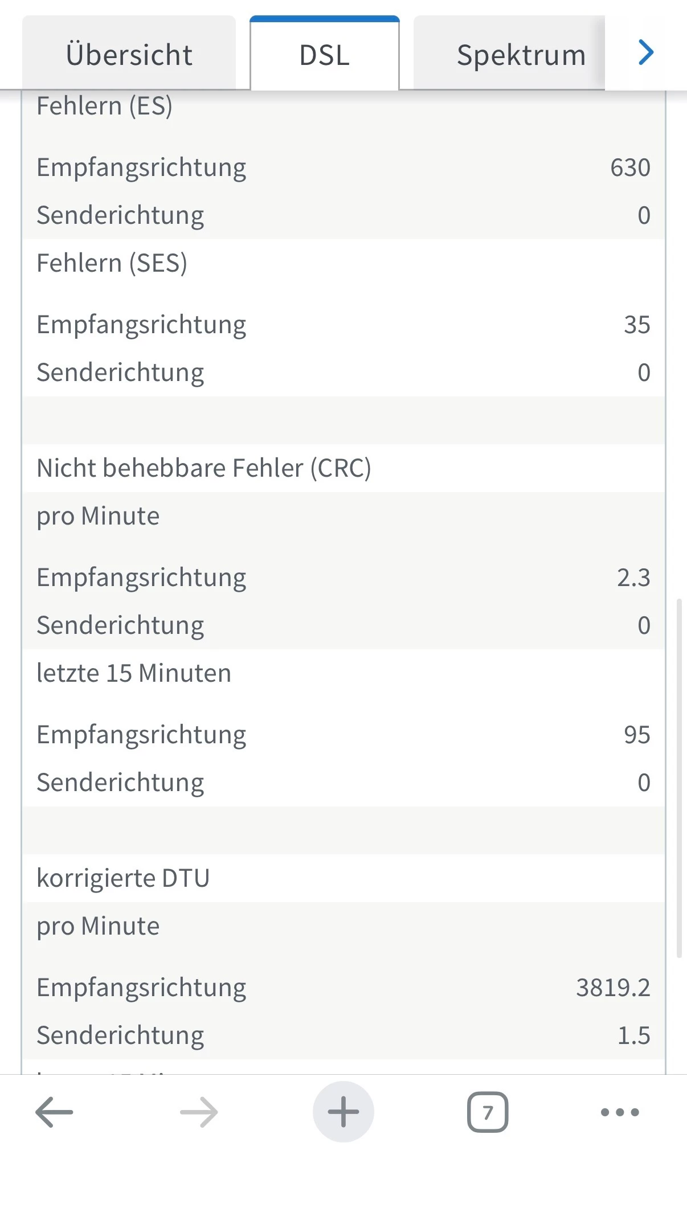The image size is (687, 1208).
Task: Click the Fehlern (SES) heading
Action: pos(112,263)
